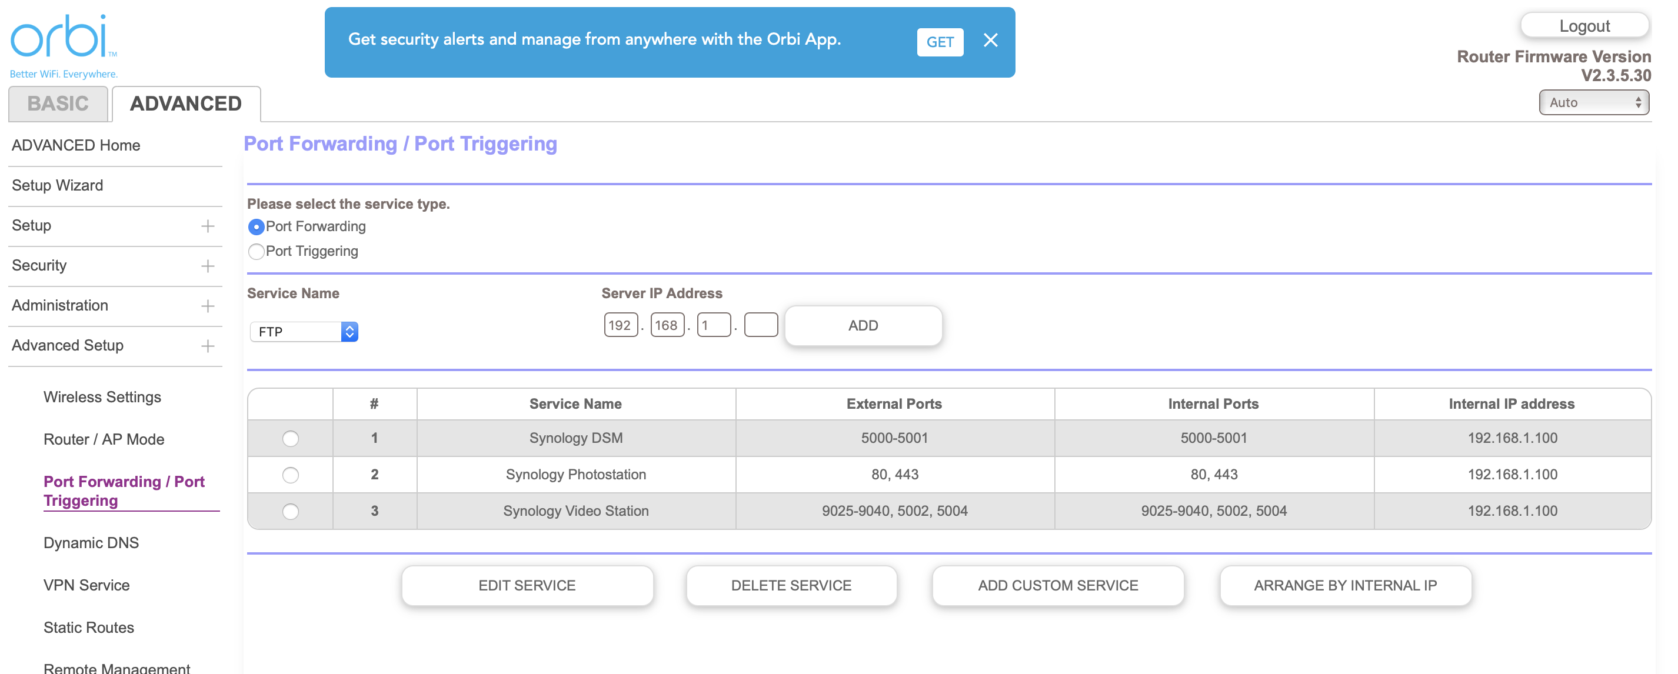Open the ADVANCED tab

click(x=186, y=104)
